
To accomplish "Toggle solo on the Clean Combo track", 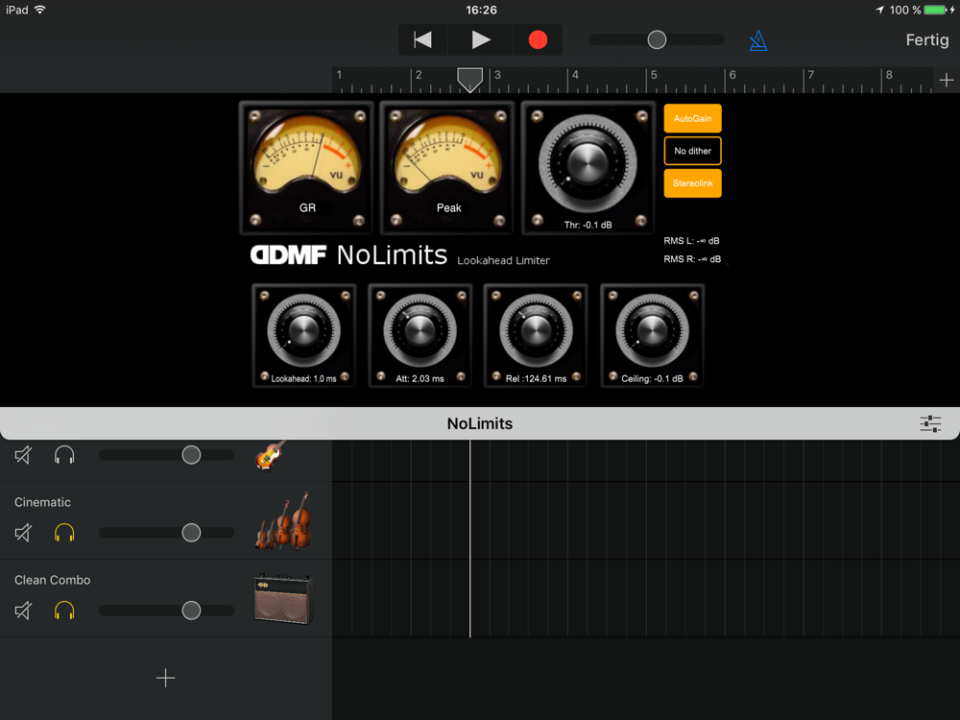I will (64, 611).
